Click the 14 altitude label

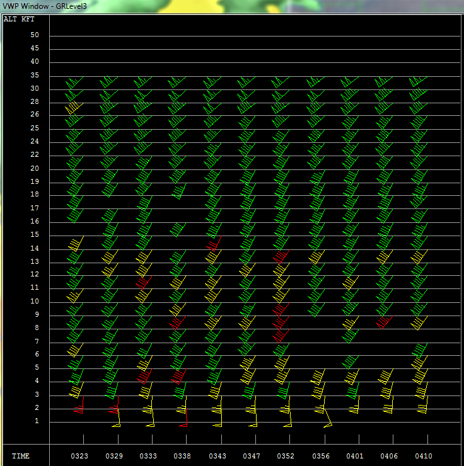[x=35, y=248]
